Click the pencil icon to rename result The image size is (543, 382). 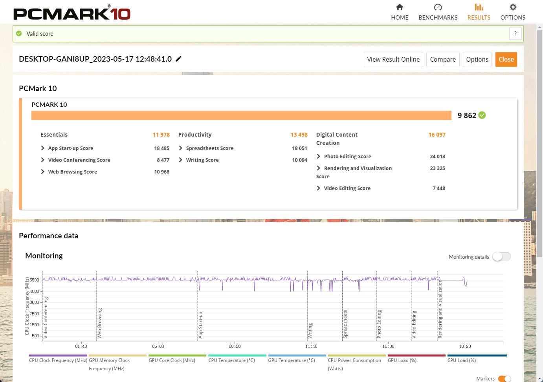pos(179,59)
